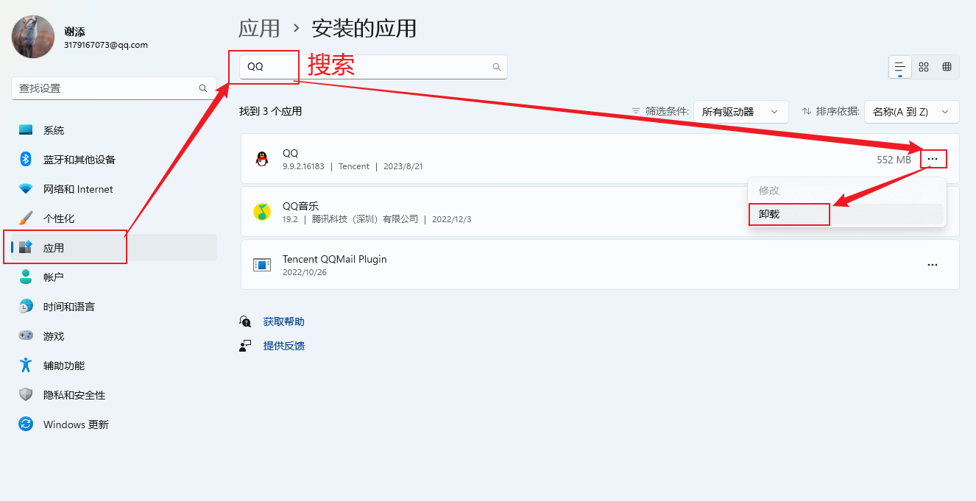This screenshot has width=976, height=501.
Task: Select 卸载 in the context menu
Action: coord(846,214)
